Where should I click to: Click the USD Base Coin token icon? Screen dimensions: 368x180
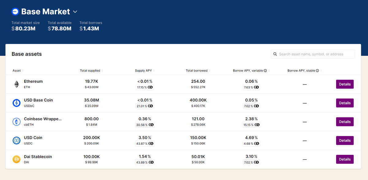pyautogui.click(x=17, y=103)
